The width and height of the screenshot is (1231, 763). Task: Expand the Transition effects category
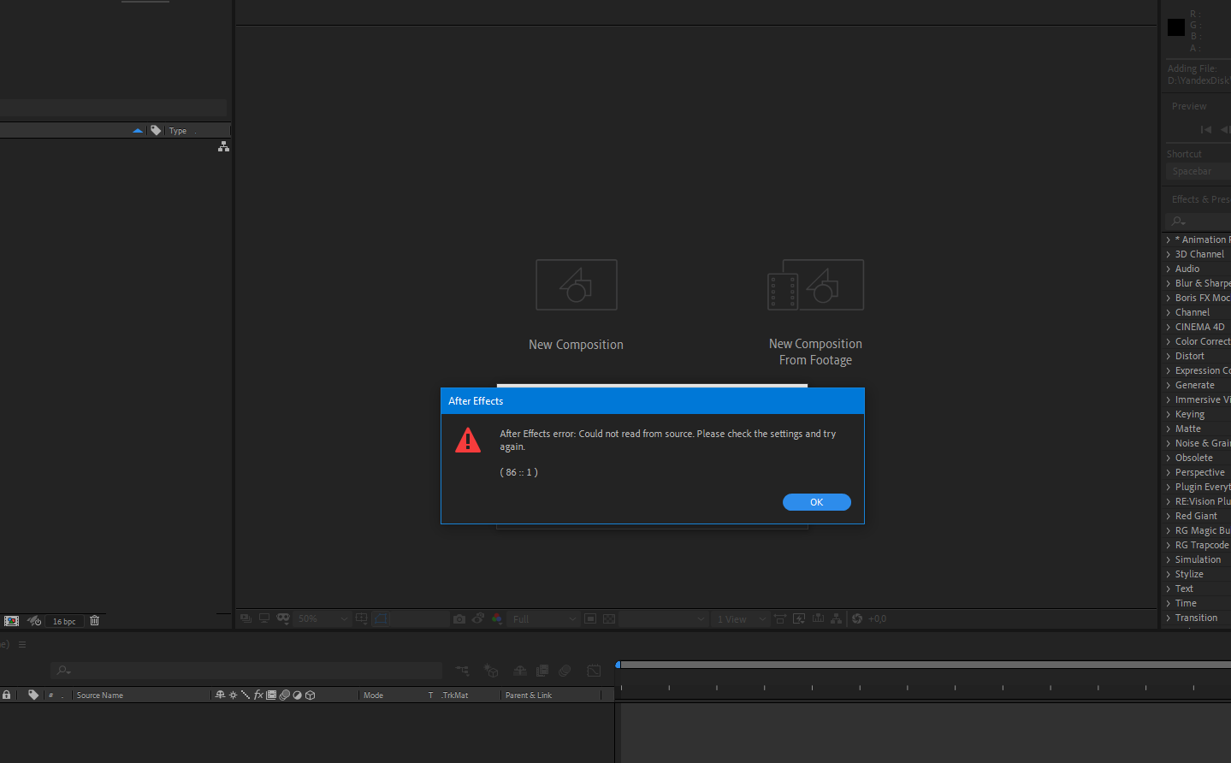[1169, 618]
